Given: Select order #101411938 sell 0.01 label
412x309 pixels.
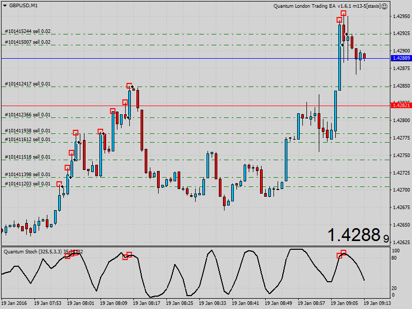Looking at the screenshot, I should pyautogui.click(x=28, y=131).
